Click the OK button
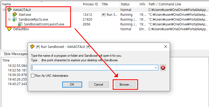Screen dimensions: 209x107 [x=72, y=85]
